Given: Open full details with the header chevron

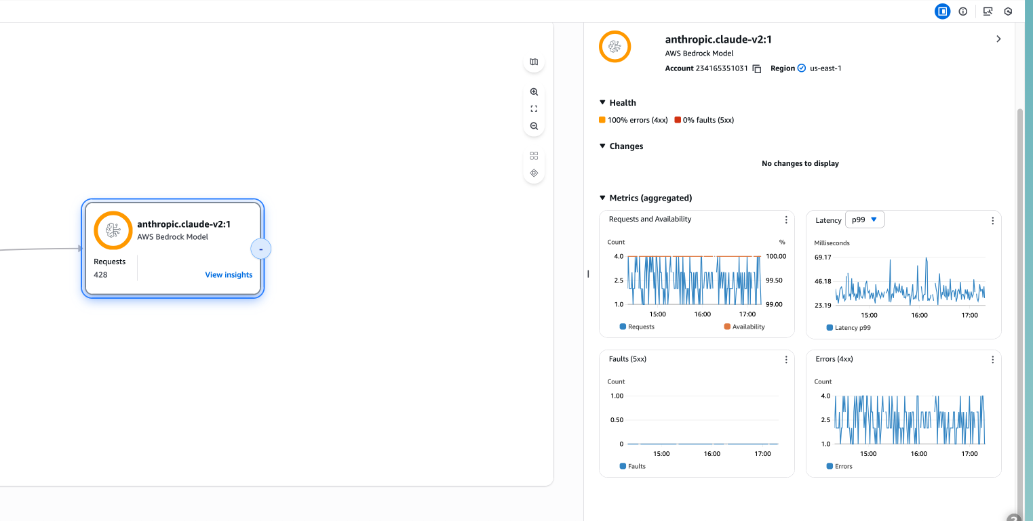Looking at the screenshot, I should click(998, 39).
